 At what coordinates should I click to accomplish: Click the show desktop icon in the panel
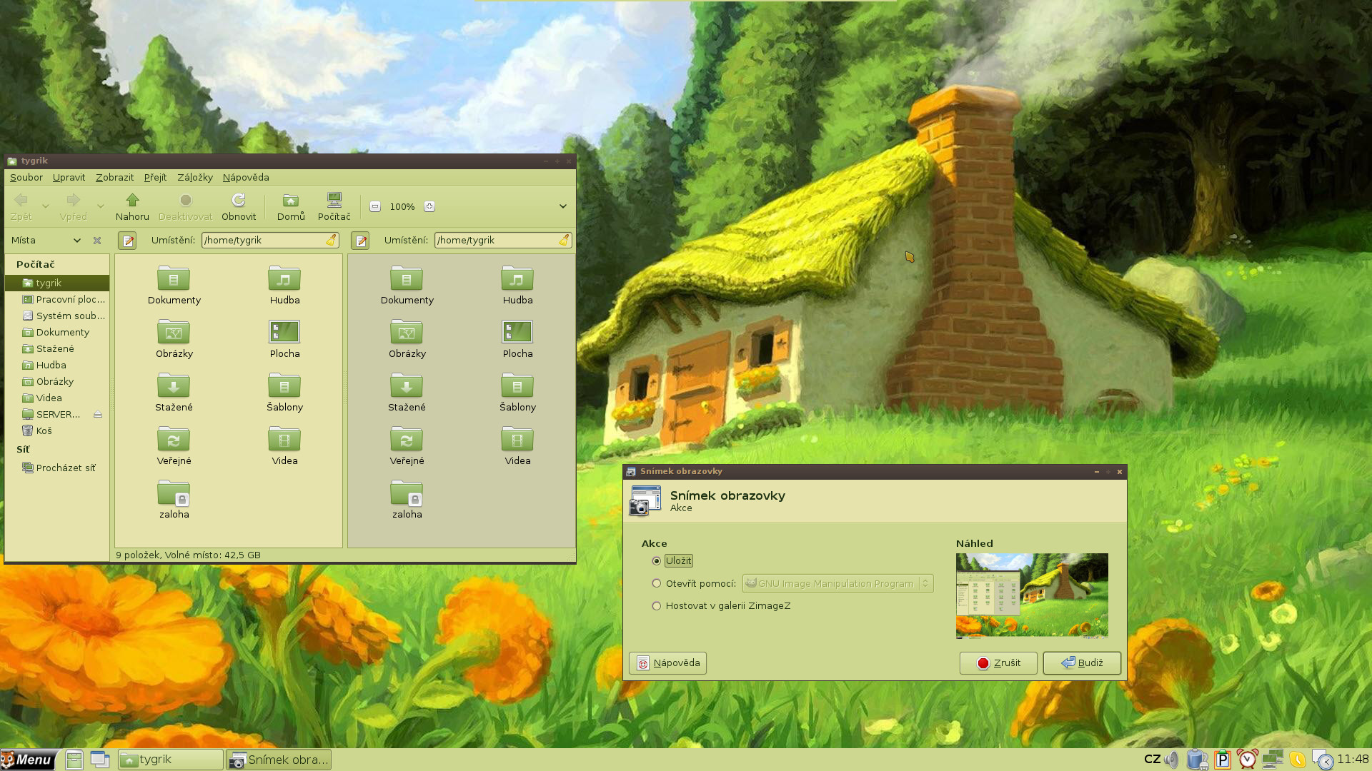pyautogui.click(x=100, y=760)
